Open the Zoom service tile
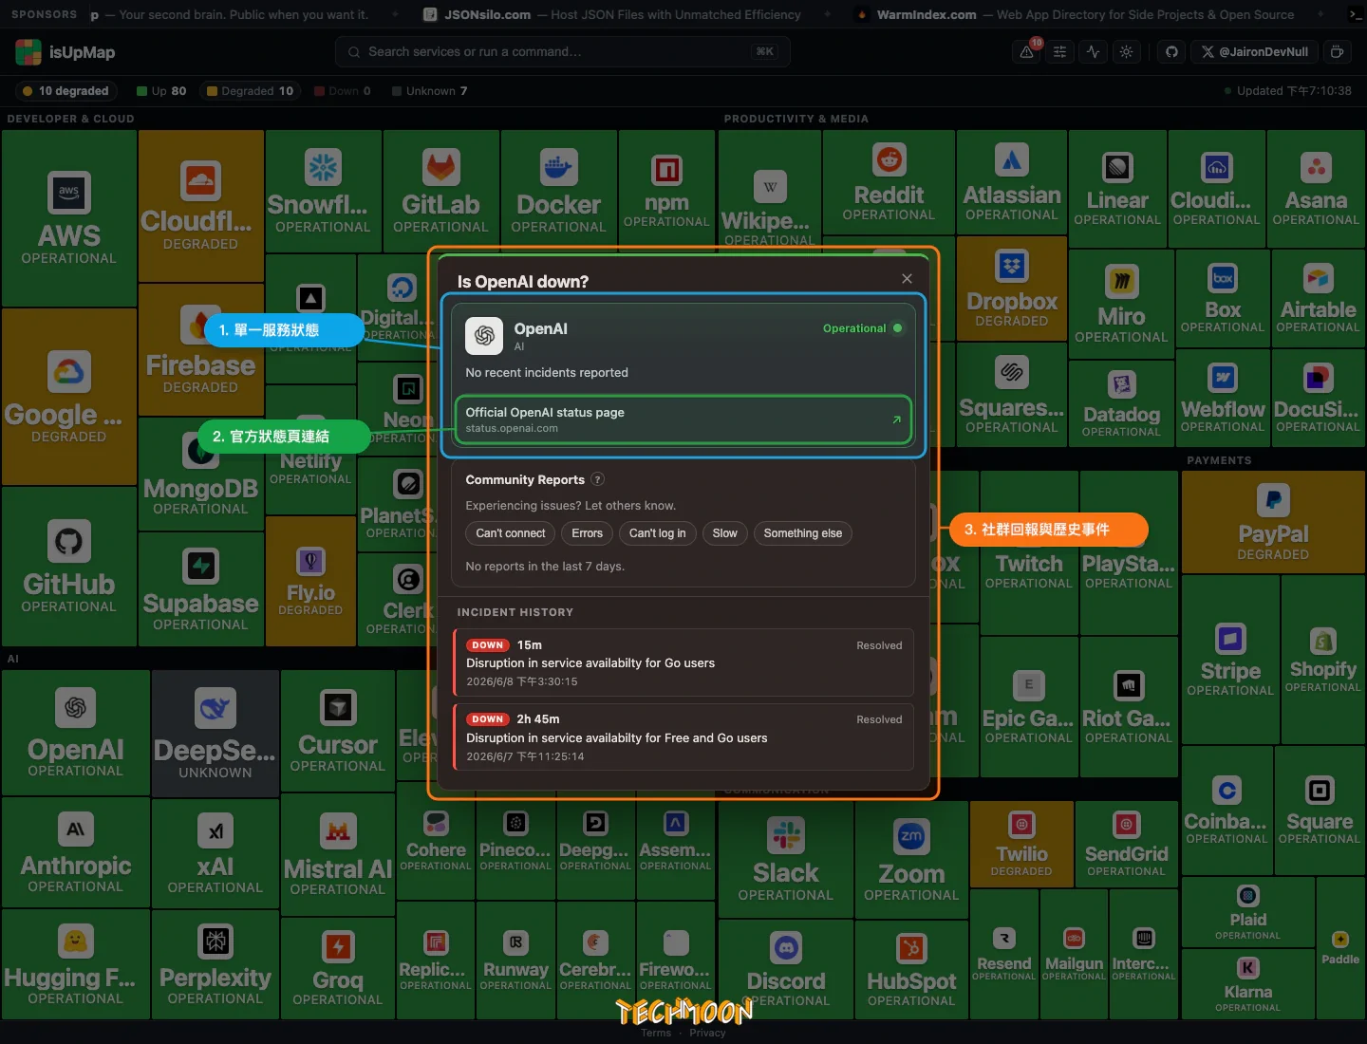This screenshot has height=1044, width=1367. pyautogui.click(x=911, y=860)
